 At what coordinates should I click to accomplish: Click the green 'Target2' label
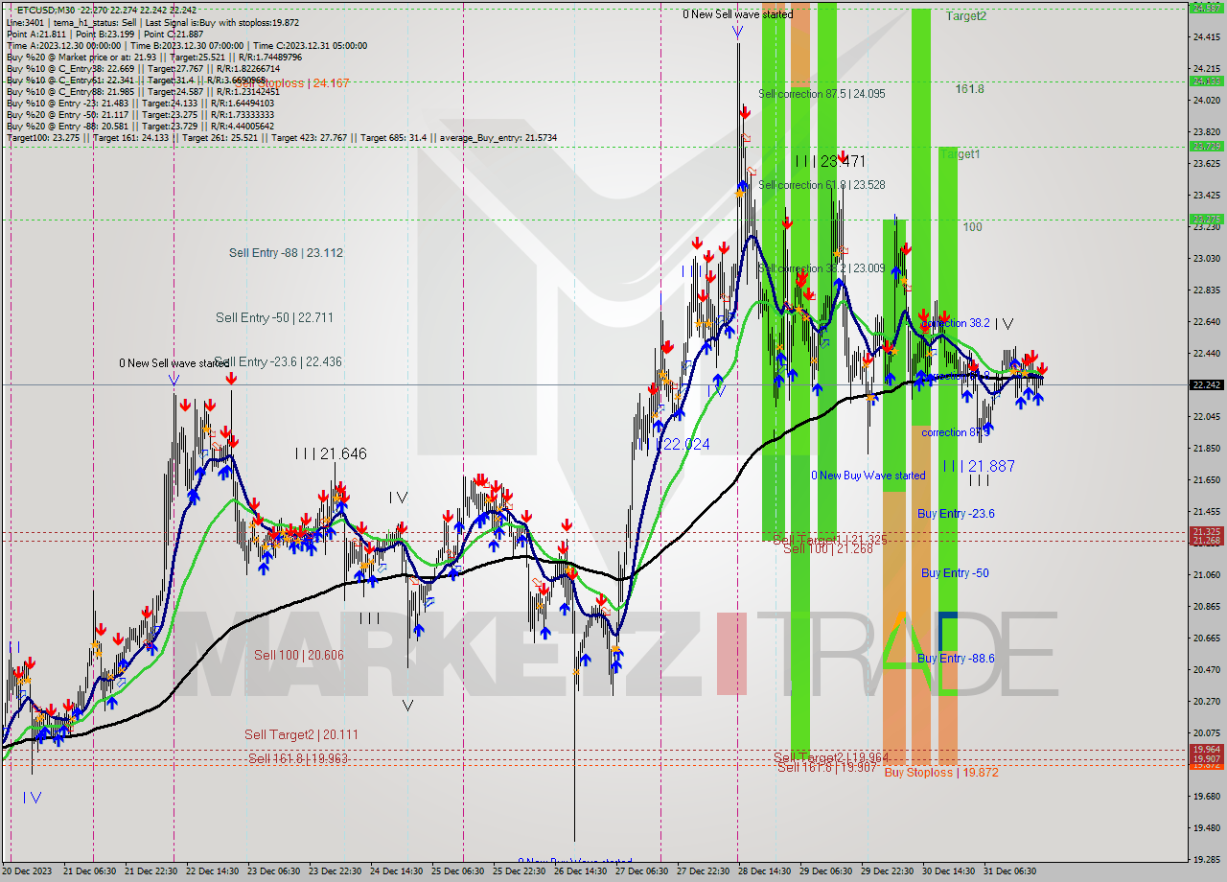(x=966, y=15)
